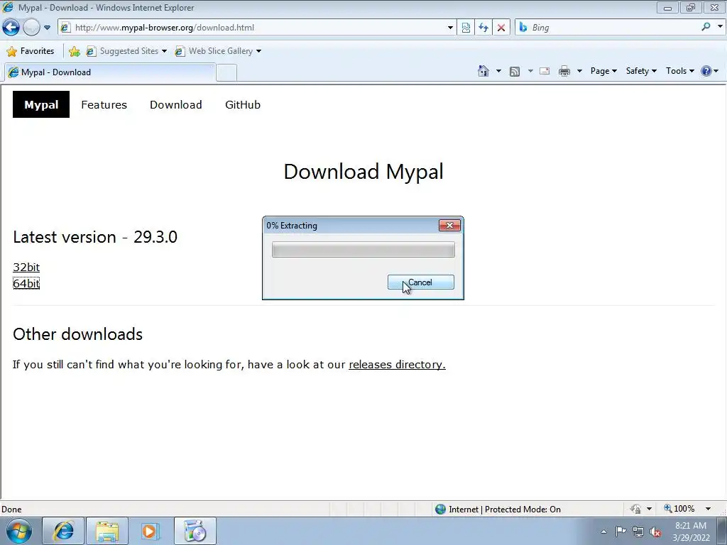The image size is (727, 545).
Task: Click the taskbar clock 8:21 AM
Action: click(691, 531)
